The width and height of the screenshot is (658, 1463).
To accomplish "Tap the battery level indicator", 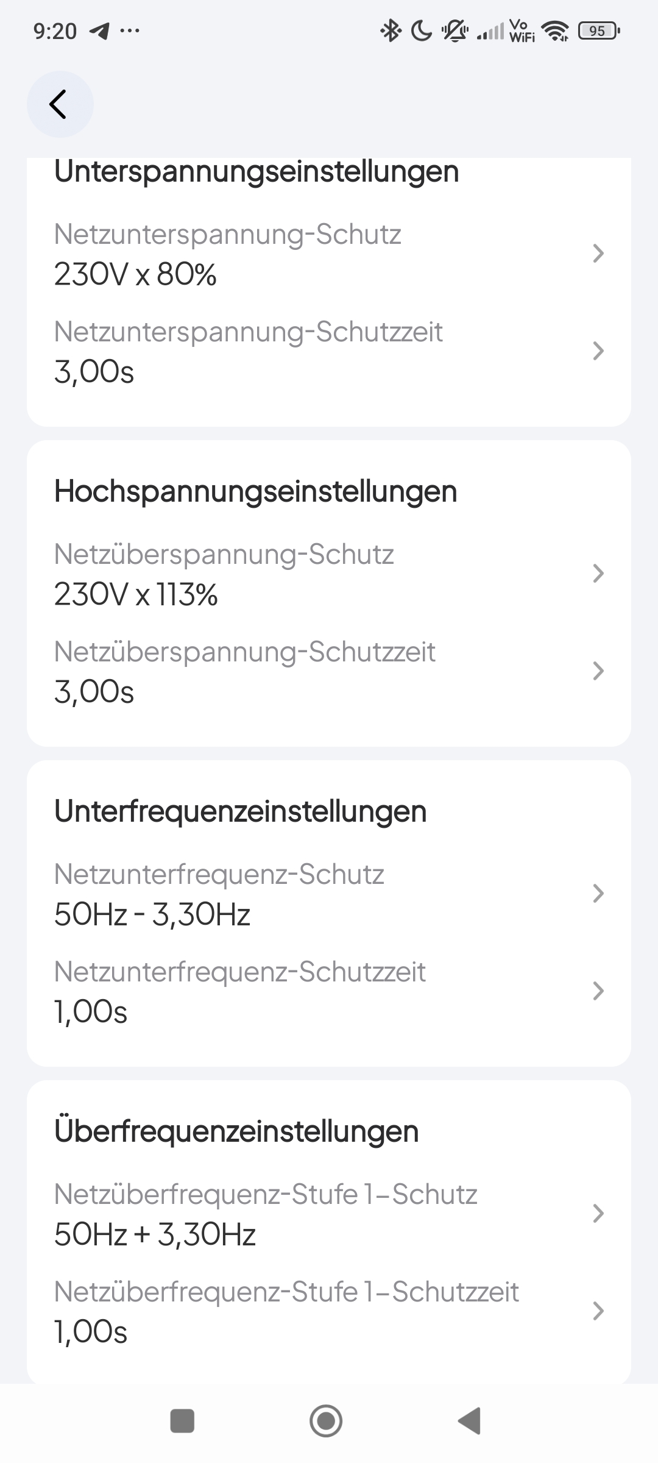I will pyautogui.click(x=598, y=30).
